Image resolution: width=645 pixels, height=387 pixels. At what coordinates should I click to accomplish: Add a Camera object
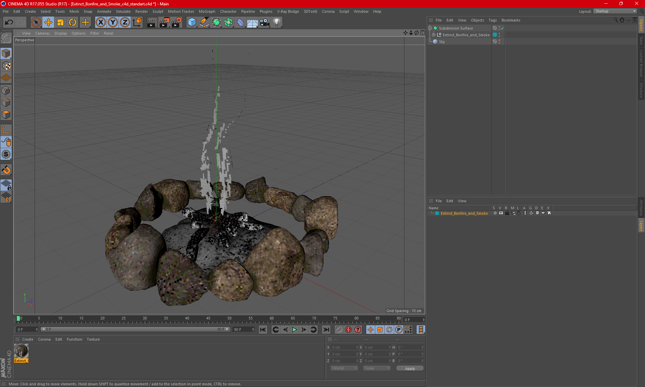click(264, 22)
